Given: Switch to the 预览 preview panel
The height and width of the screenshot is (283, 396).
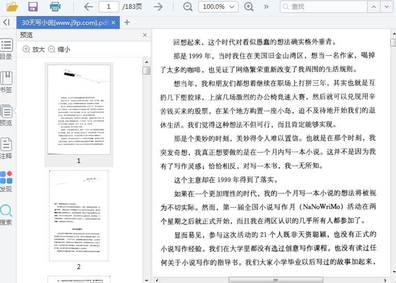Looking at the screenshot, I should [x=6, y=115].
